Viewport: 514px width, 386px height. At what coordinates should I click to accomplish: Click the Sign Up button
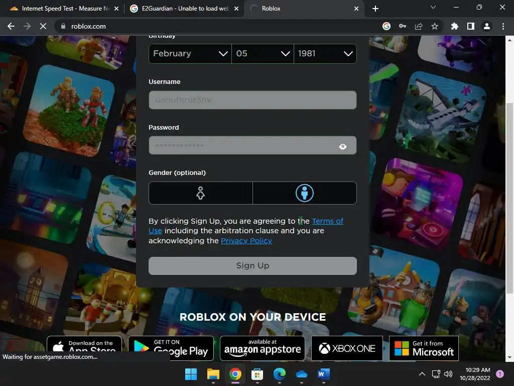click(x=252, y=265)
